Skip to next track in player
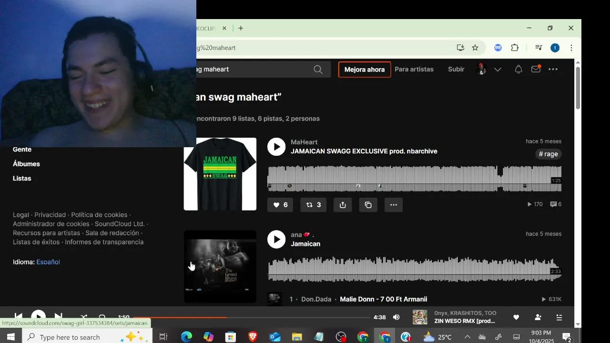This screenshot has height=343, width=610. click(x=58, y=316)
